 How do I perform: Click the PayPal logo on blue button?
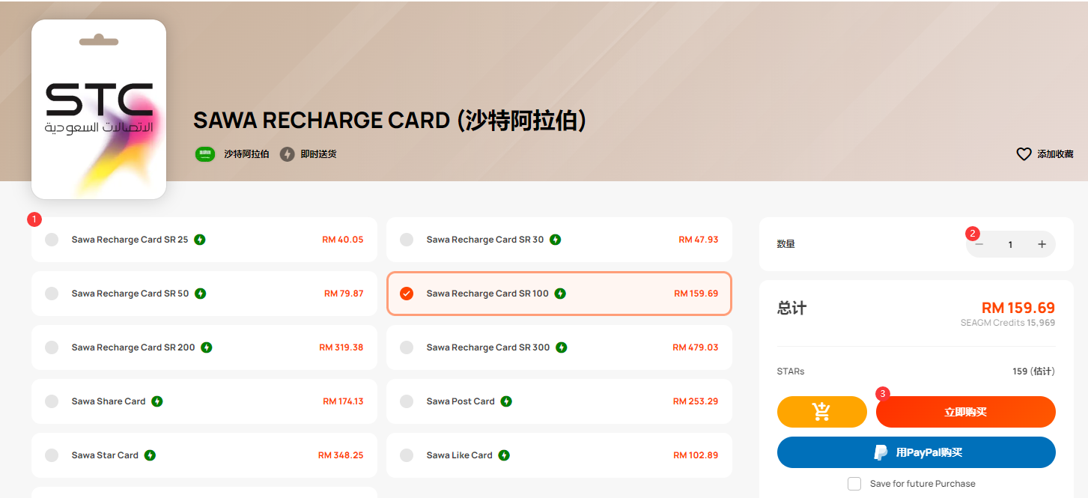[881, 452]
